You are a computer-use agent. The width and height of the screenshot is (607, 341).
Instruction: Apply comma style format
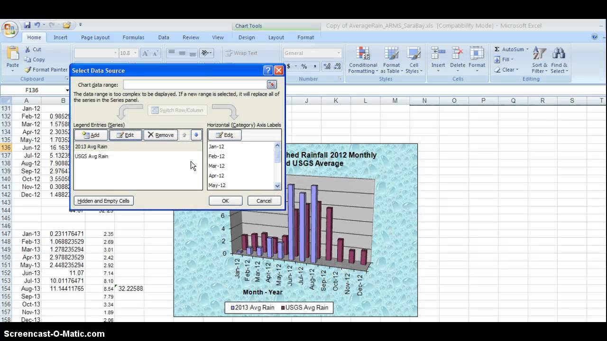315,66
